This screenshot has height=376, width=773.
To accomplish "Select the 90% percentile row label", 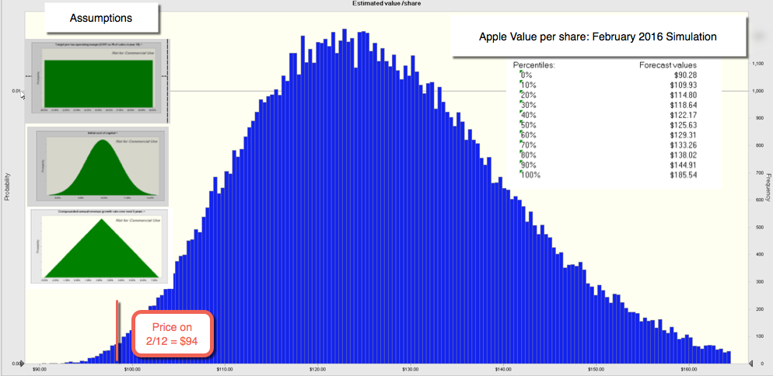I will click(x=530, y=165).
